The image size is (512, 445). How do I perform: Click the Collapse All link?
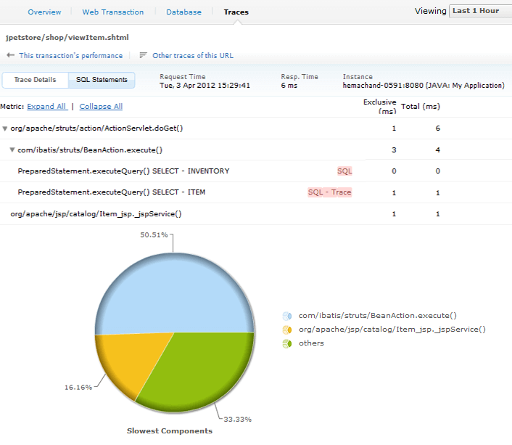[x=101, y=107]
